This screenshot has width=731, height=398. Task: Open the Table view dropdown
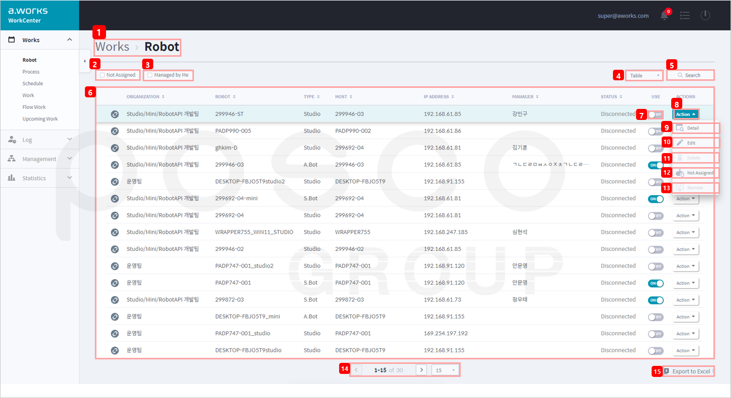[645, 75]
